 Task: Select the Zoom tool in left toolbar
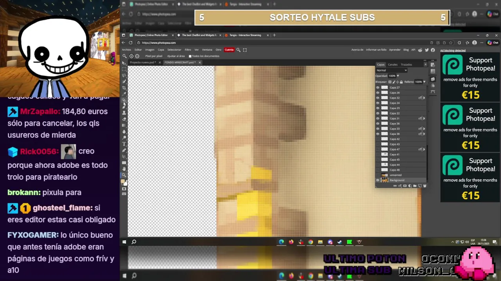point(124,175)
